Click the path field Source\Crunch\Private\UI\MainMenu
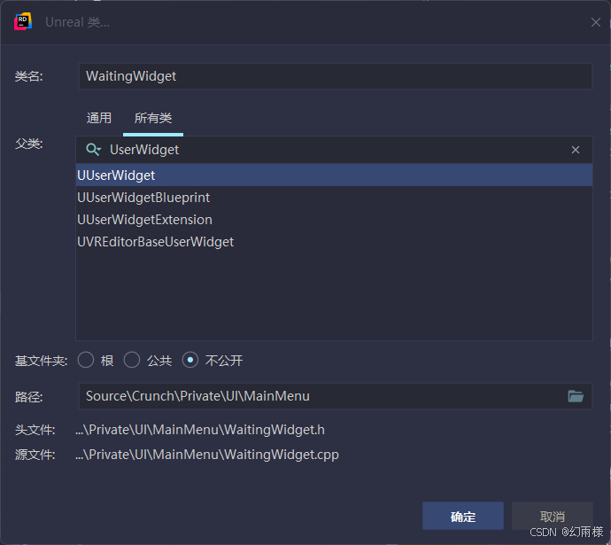The height and width of the screenshot is (545, 611). click(x=336, y=396)
